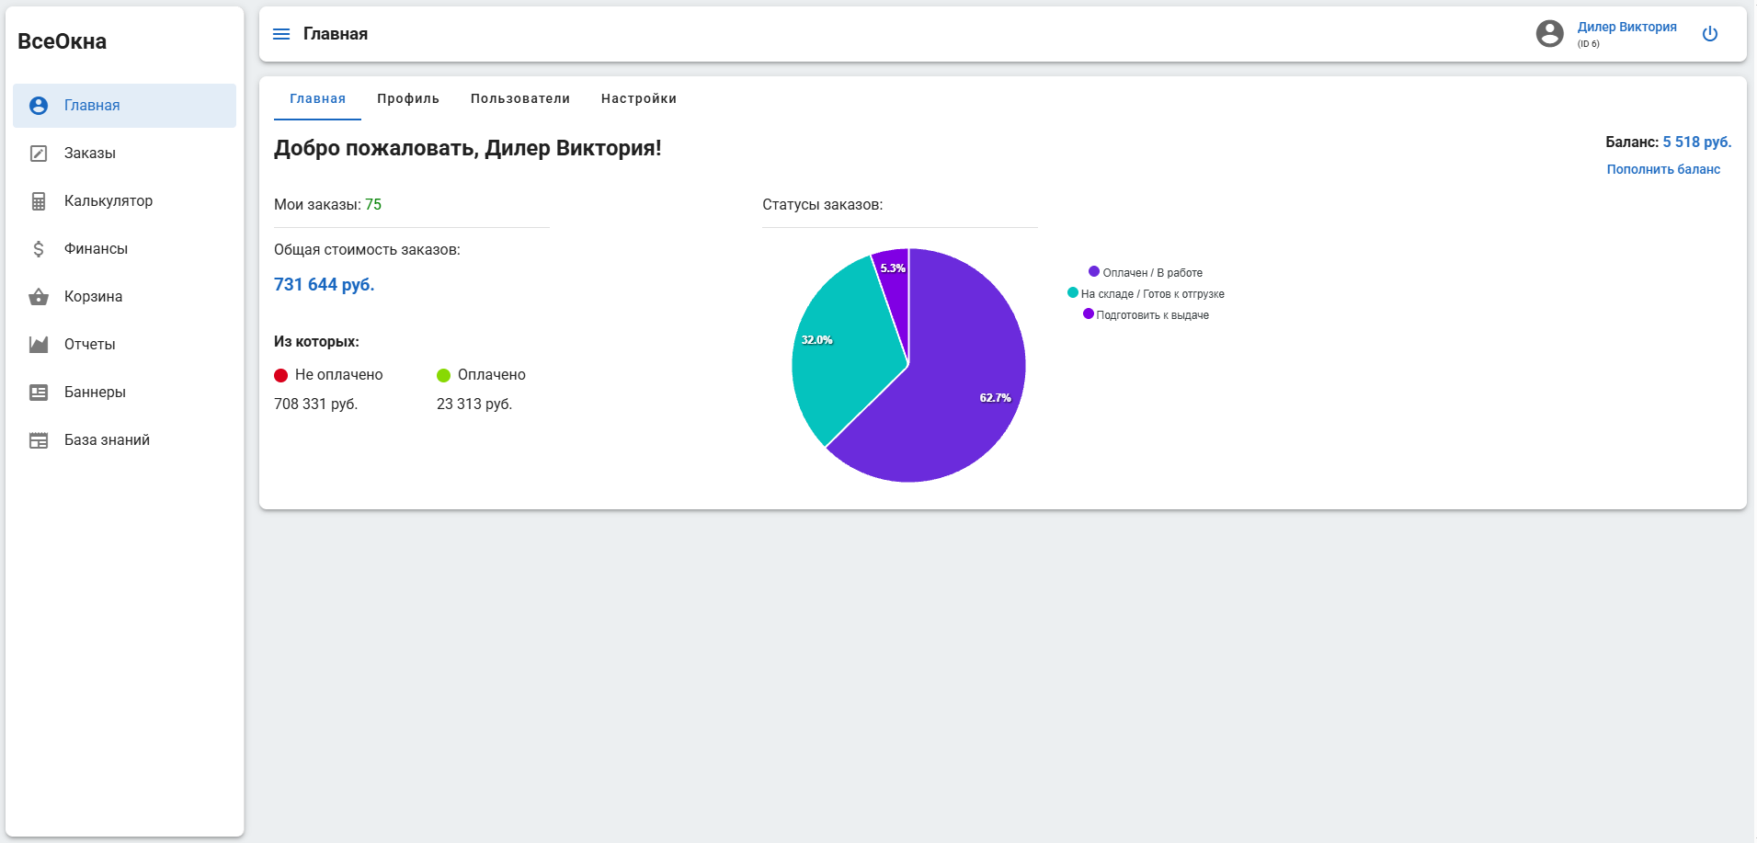This screenshot has height=843, width=1757.
Task: Click the power logout icon
Action: click(1710, 34)
